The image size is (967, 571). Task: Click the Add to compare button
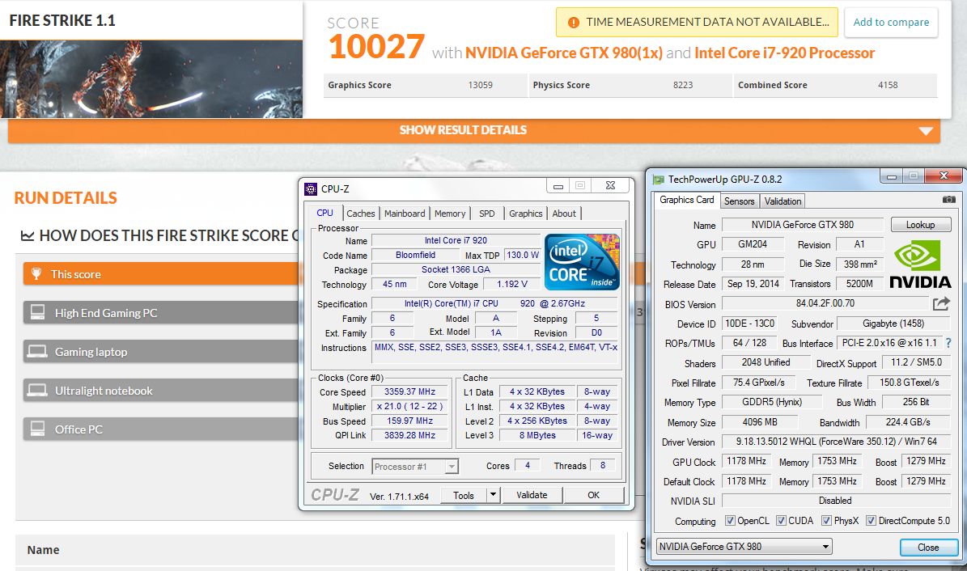point(891,22)
